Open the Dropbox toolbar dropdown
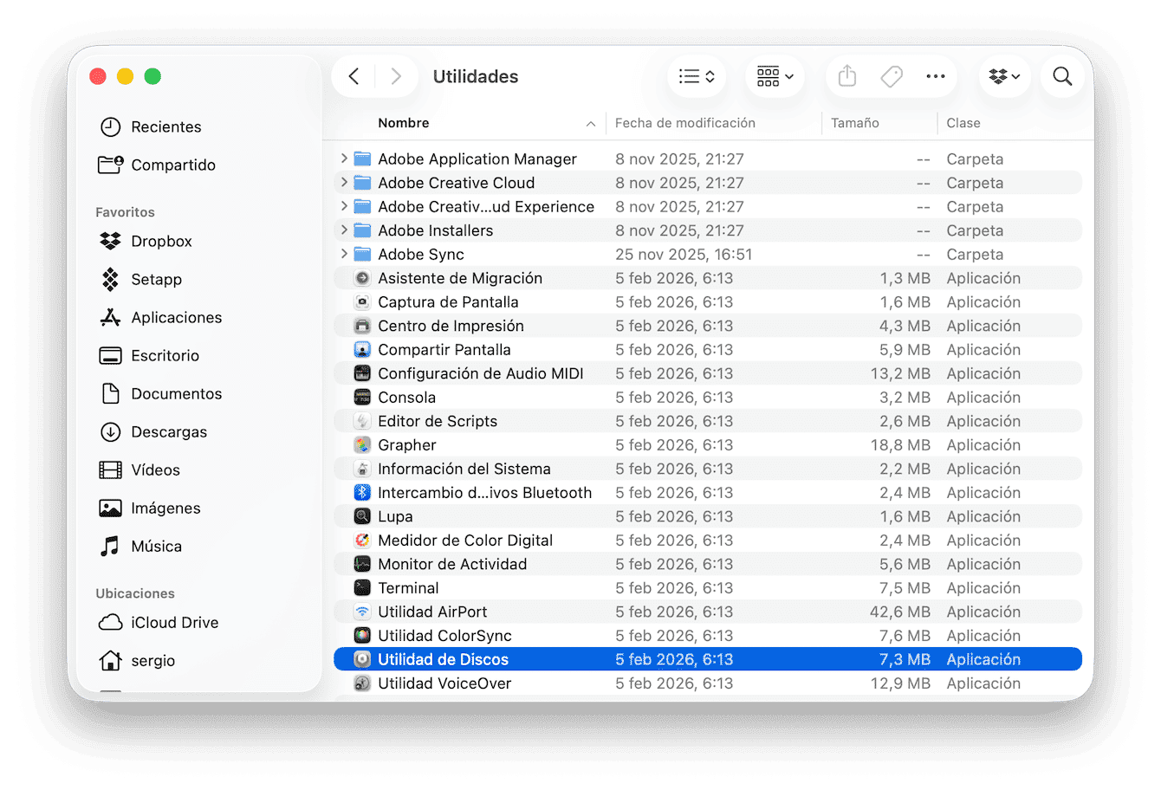The height and width of the screenshot is (790, 1161). click(1004, 76)
